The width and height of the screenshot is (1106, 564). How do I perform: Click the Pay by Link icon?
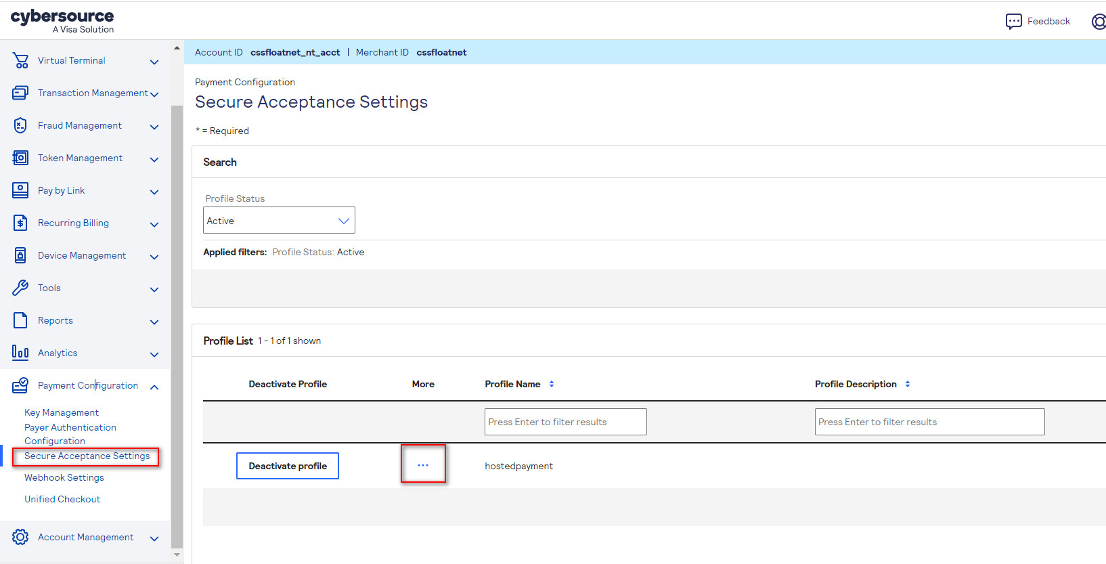tap(20, 190)
